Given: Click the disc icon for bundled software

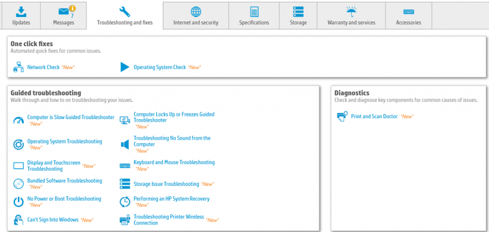Looking at the screenshot, I should (18, 183).
